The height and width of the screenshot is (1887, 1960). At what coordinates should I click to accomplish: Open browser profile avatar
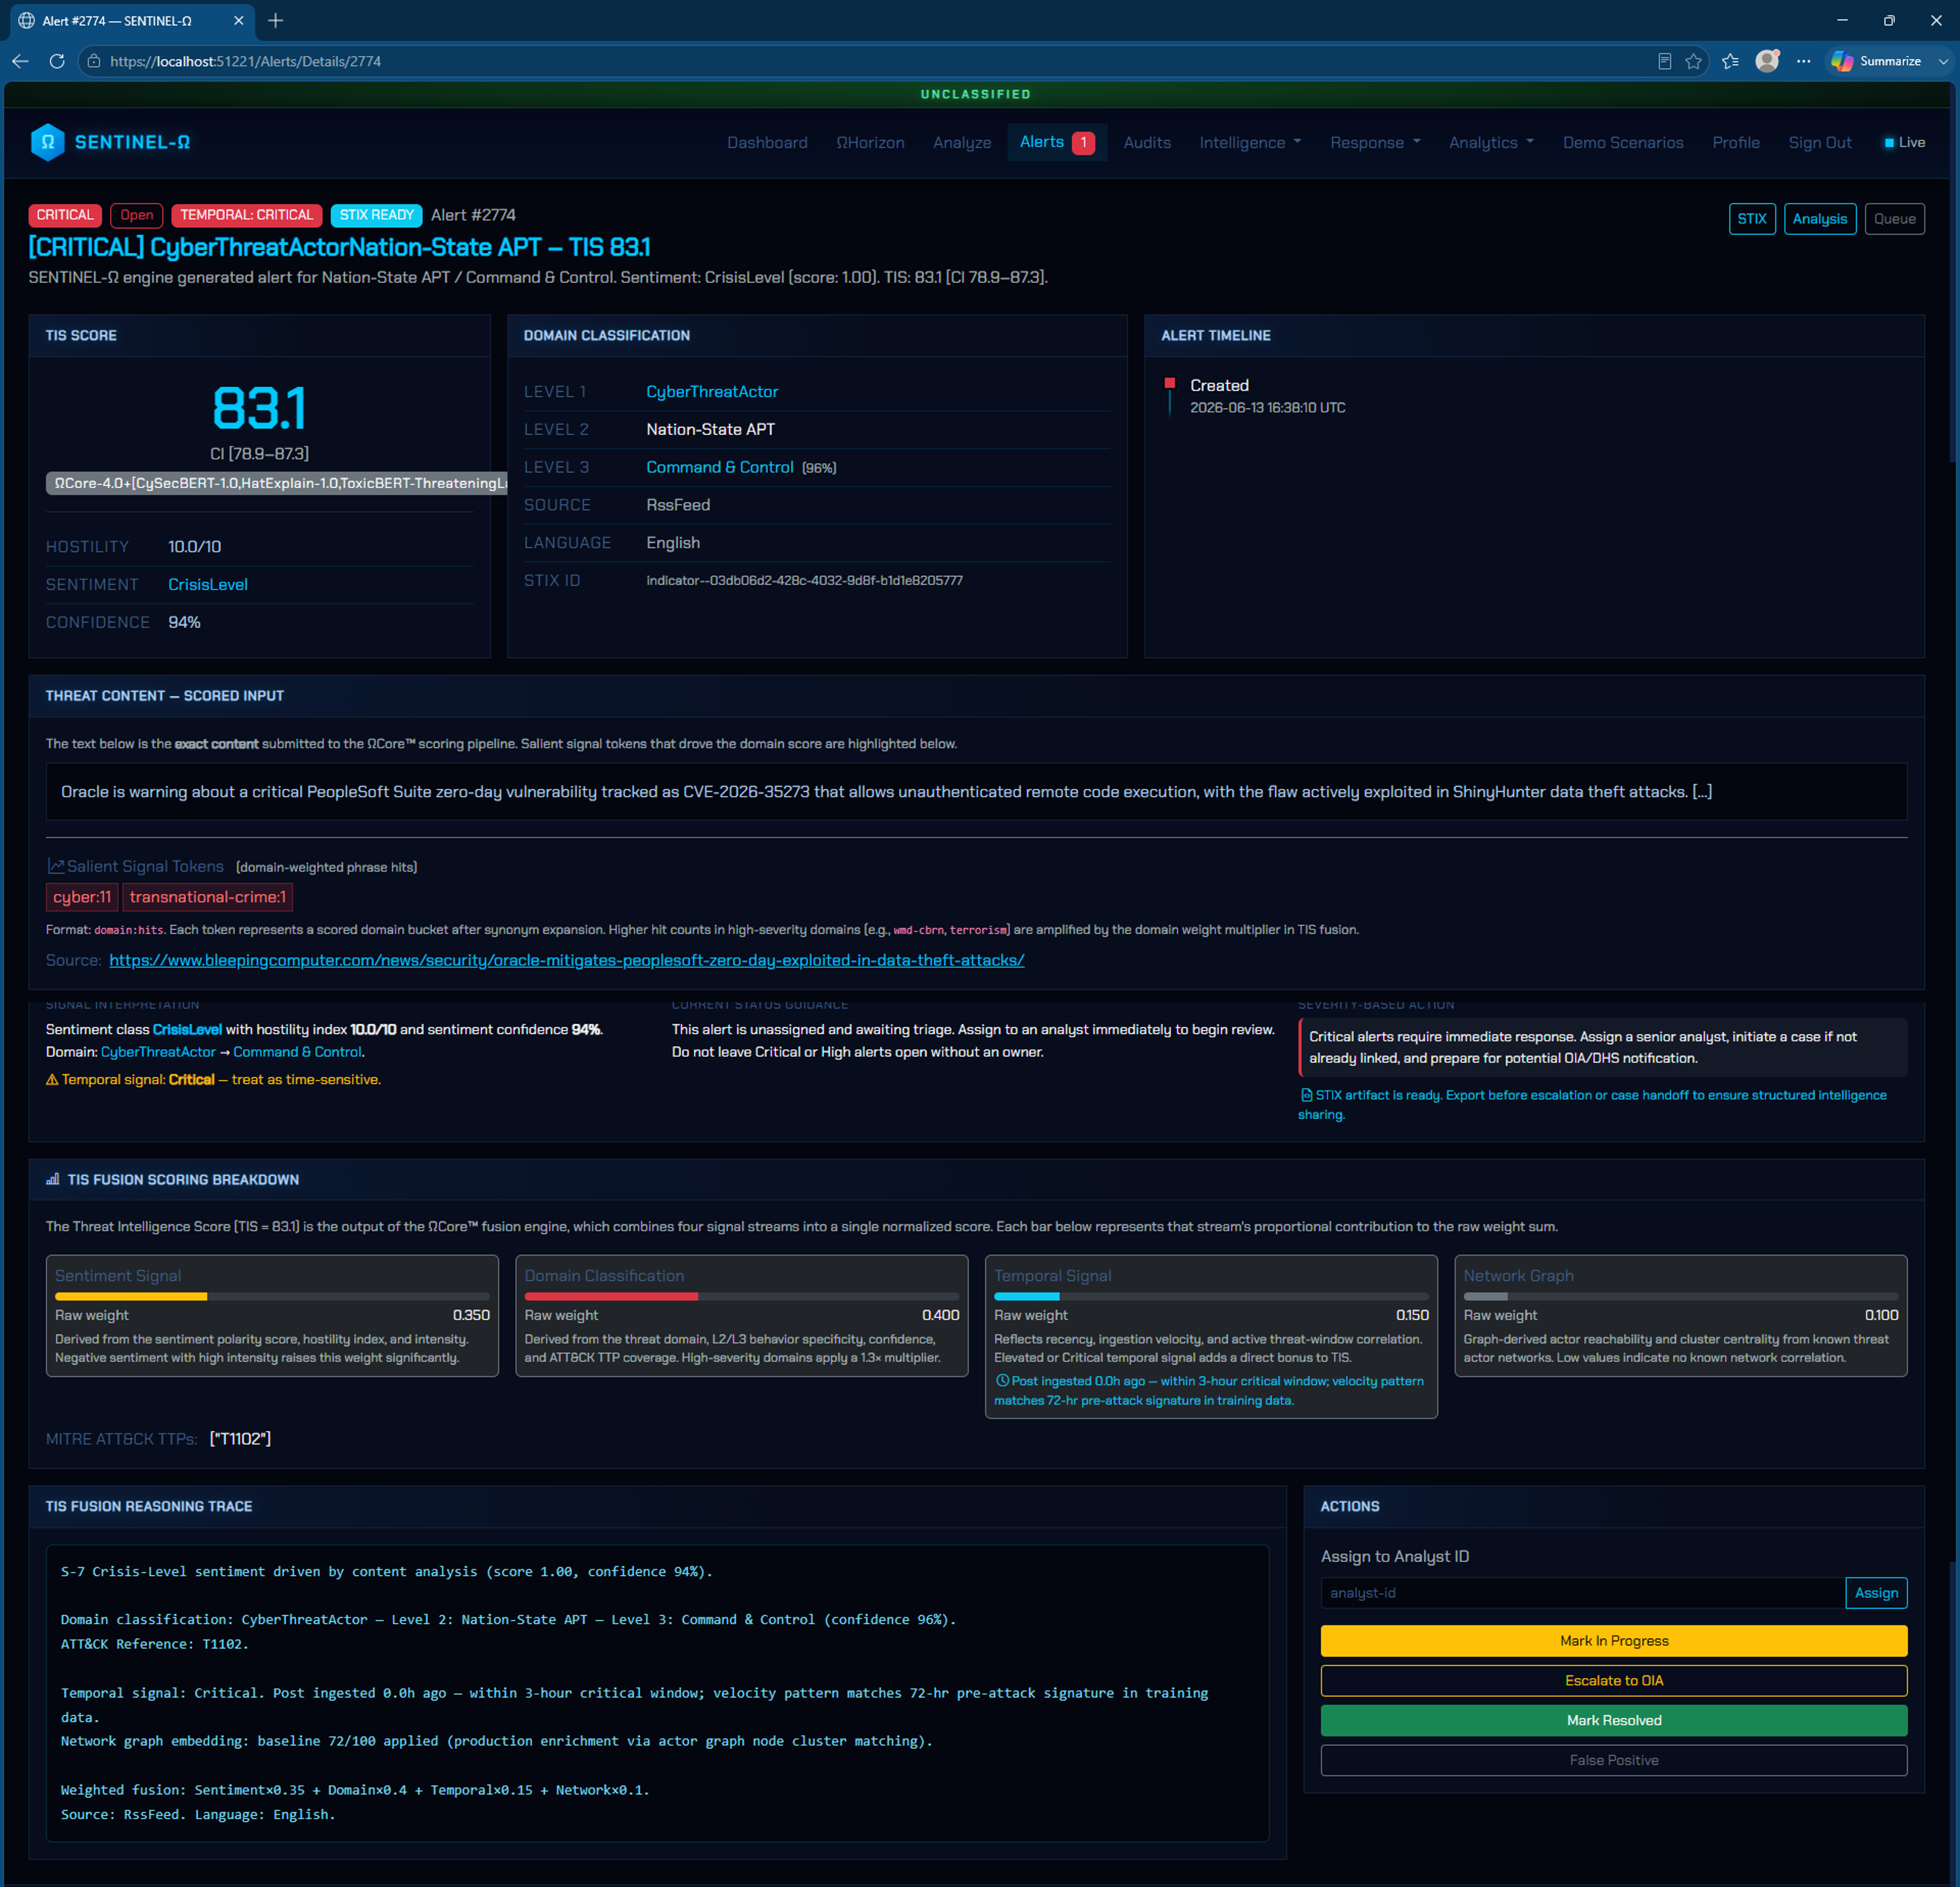point(1767,61)
